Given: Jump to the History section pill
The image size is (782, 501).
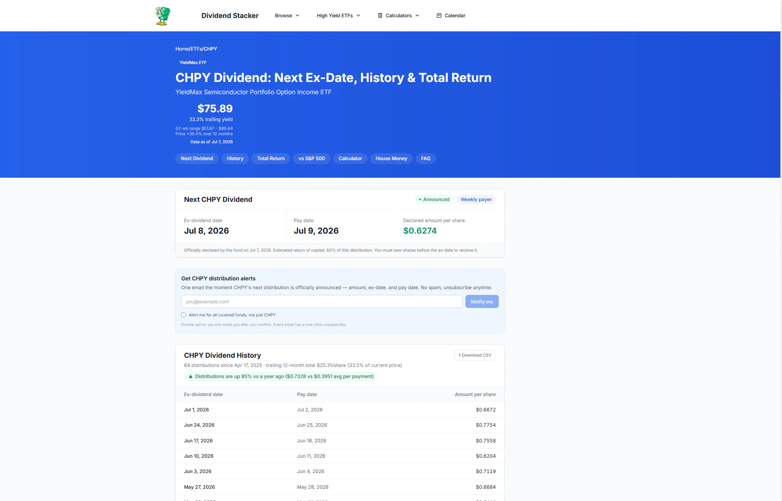Looking at the screenshot, I should click(235, 159).
